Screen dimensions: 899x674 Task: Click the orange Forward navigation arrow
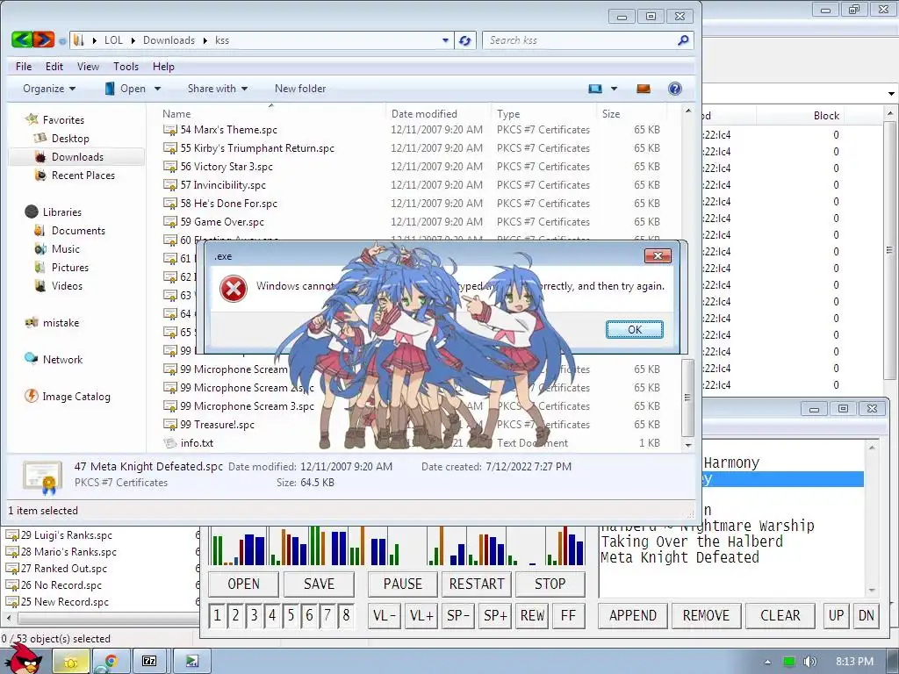[44, 39]
